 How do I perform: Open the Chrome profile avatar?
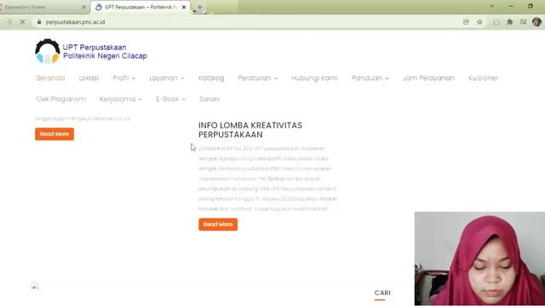coord(536,22)
